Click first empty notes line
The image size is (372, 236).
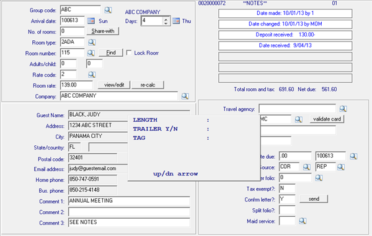285,56
